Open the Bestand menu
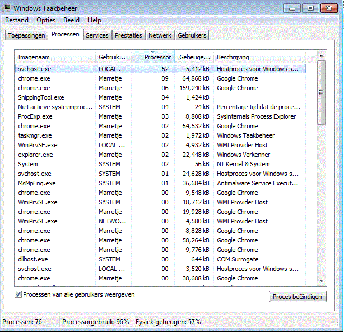Viewport: 344px width, 332px height. pyautogui.click(x=17, y=20)
